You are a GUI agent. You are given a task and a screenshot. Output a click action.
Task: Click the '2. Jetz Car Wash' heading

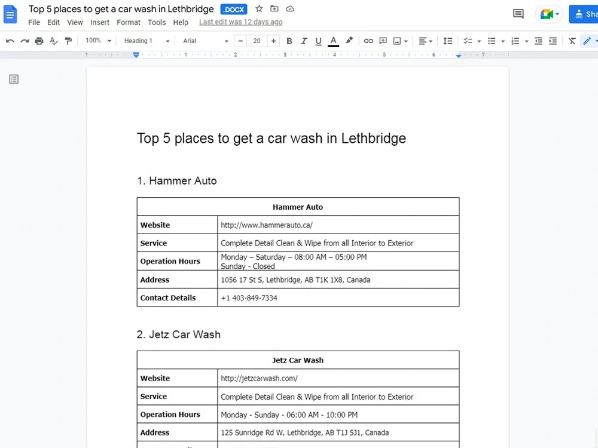pyautogui.click(x=178, y=334)
